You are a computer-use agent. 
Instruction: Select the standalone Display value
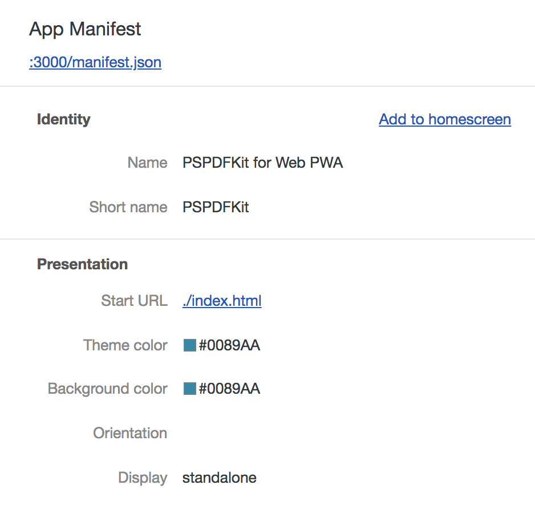(219, 478)
